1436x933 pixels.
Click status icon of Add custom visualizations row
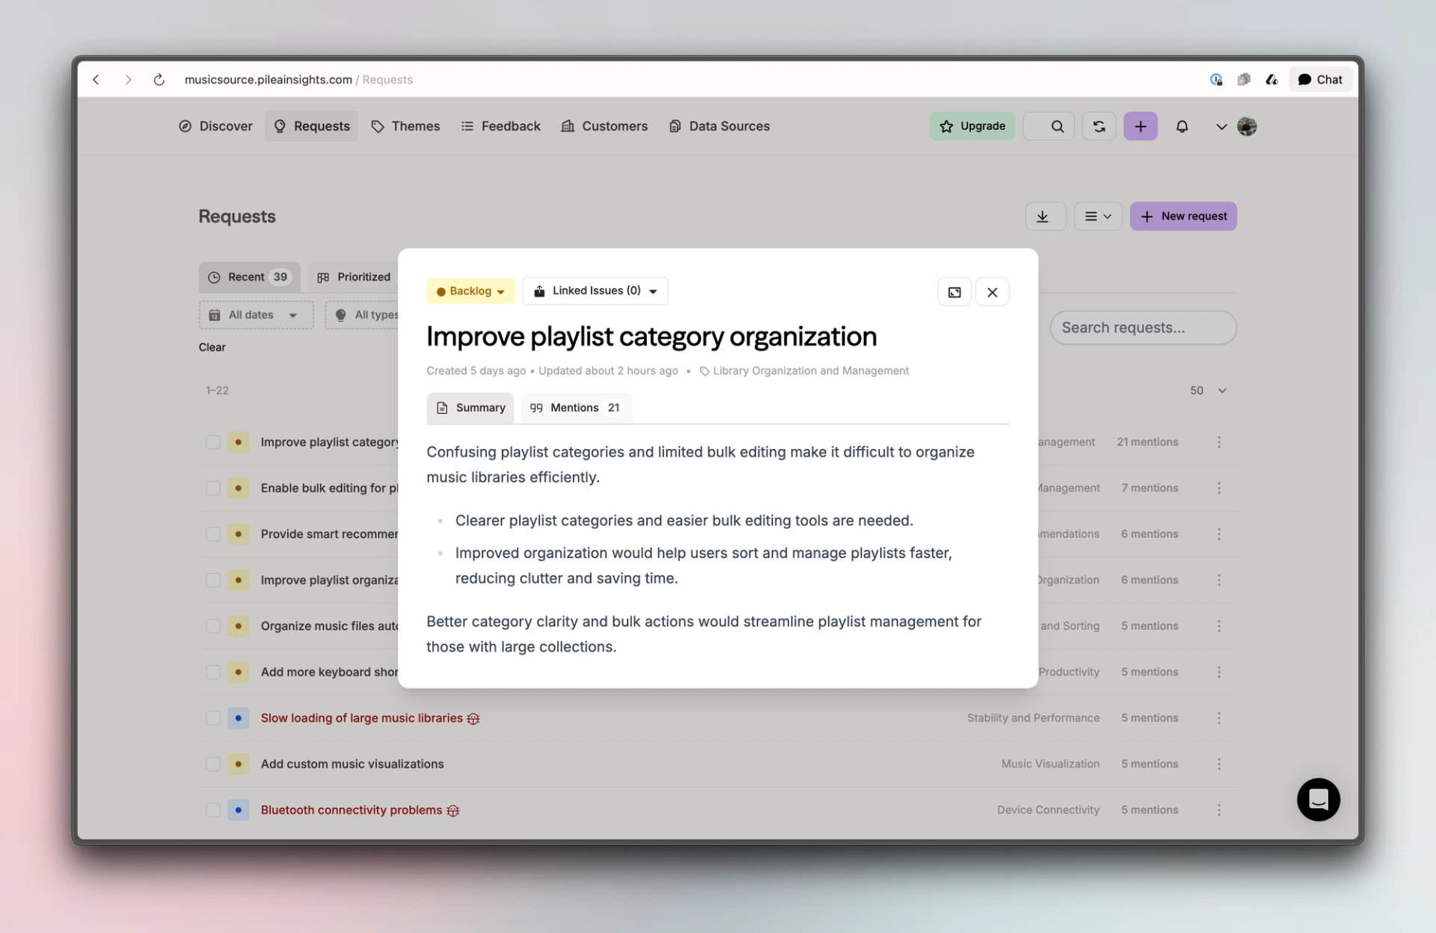pyautogui.click(x=238, y=764)
